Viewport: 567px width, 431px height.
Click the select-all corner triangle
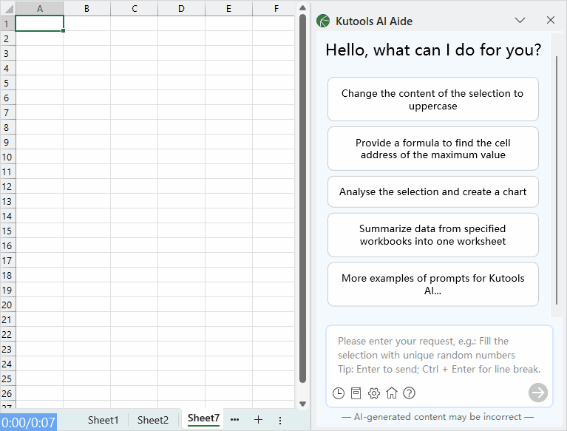tap(8, 8)
